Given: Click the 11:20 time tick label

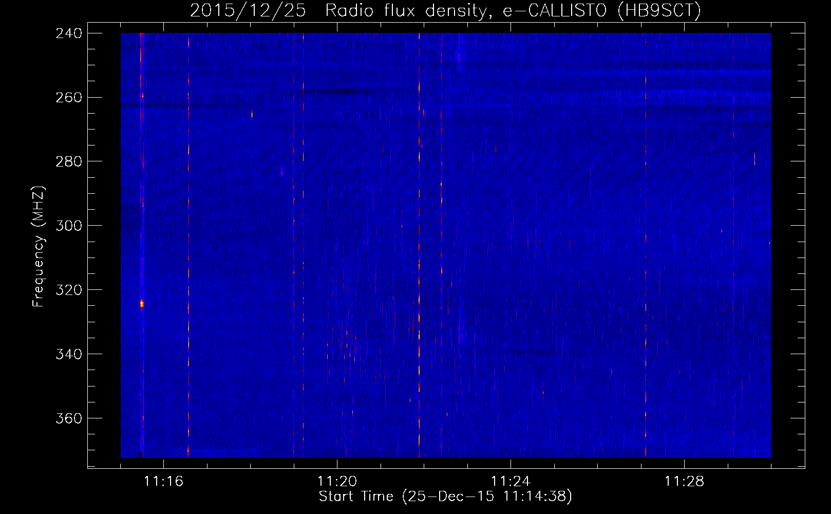Looking at the screenshot, I should click(337, 482).
